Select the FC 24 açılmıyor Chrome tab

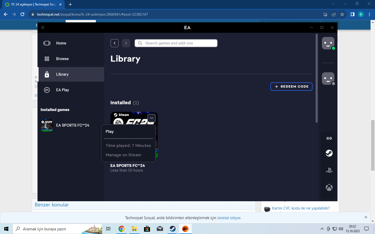pos(34,4)
